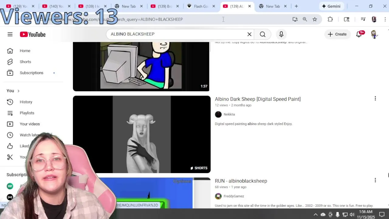389x219 pixels.
Task: Bookmark this page with star icon
Action: tap(315, 19)
